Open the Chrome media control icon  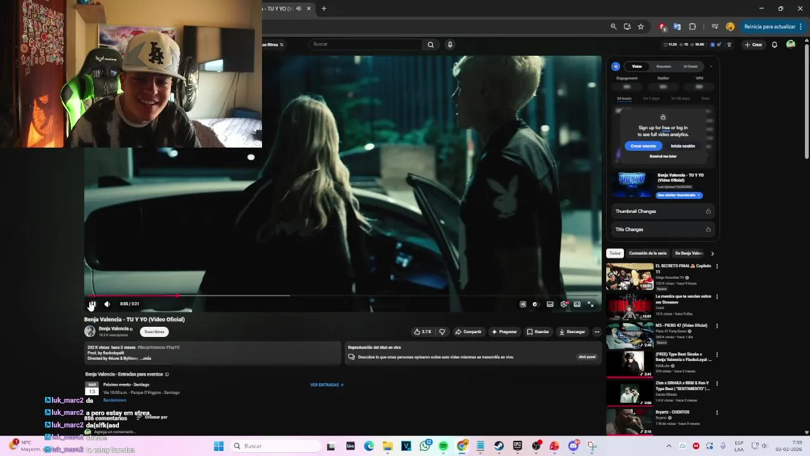(714, 27)
